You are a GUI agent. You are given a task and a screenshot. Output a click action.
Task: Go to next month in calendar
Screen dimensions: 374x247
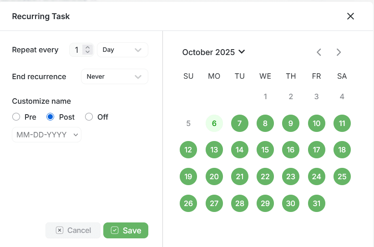(x=339, y=52)
